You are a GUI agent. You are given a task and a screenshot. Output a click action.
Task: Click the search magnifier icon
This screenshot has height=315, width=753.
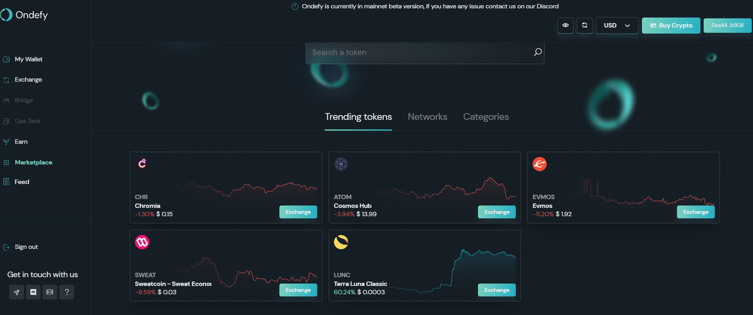coord(537,52)
